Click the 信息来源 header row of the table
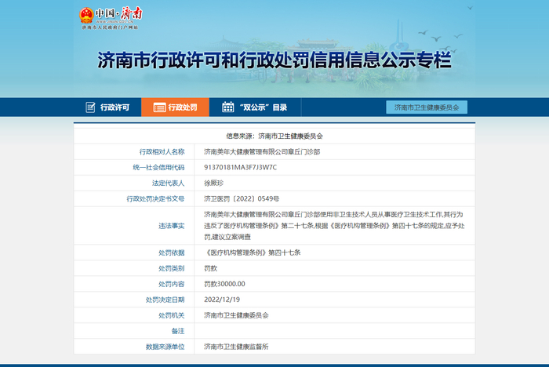The width and height of the screenshot is (549, 367). point(274,136)
